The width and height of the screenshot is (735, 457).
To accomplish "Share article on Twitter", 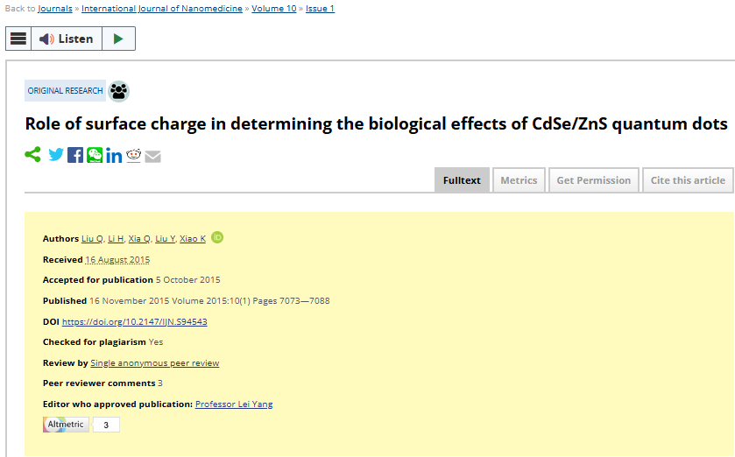I will click(x=56, y=154).
